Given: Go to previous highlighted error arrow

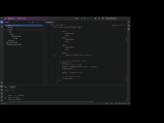Looking at the screenshot, I should point(124,25).
